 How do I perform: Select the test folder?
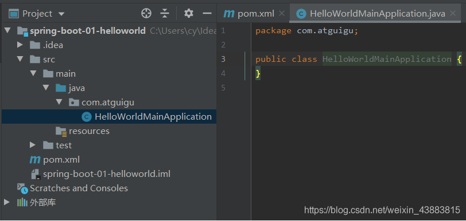point(64,145)
